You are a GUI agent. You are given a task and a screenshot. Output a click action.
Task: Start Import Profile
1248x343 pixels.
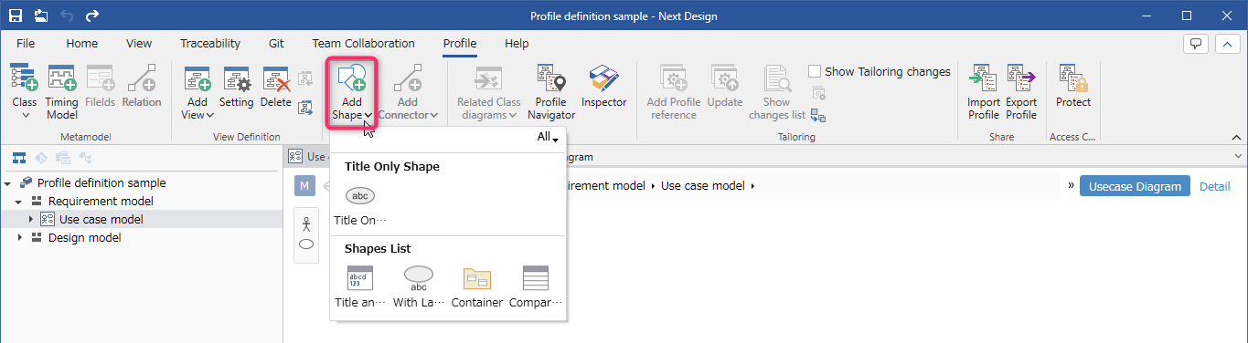[x=984, y=91]
